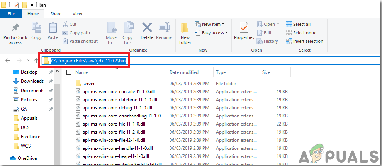Toggle the select-all items checkbox
This screenshot has height=166, width=382.
point(69,72)
